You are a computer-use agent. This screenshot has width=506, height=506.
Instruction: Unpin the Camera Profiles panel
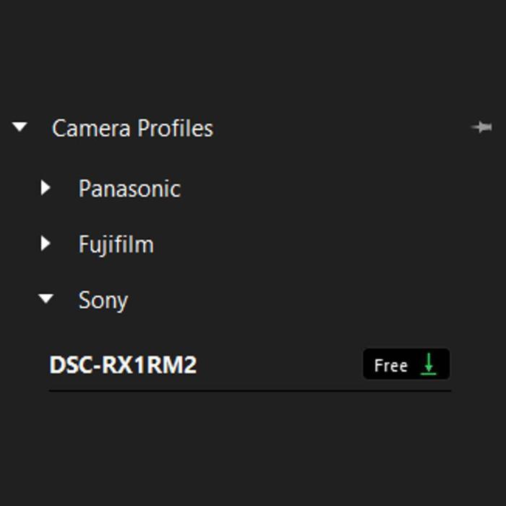pyautogui.click(x=481, y=128)
